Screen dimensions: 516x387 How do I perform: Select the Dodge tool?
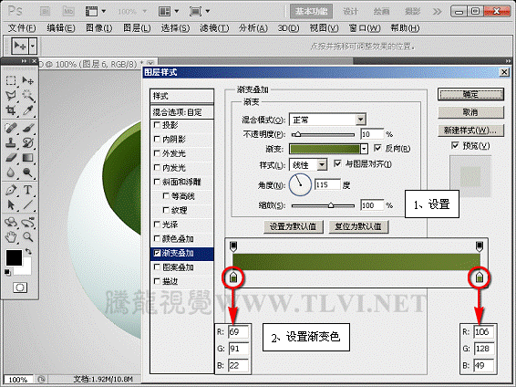tap(28, 172)
